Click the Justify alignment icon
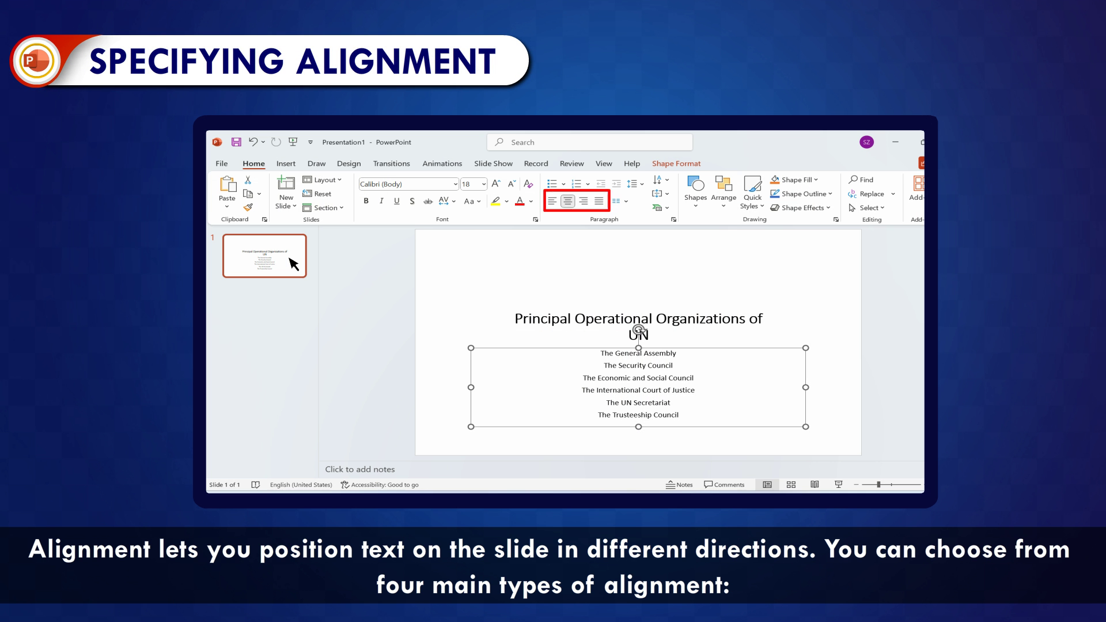Screen dimensions: 1106x622 click(599, 201)
